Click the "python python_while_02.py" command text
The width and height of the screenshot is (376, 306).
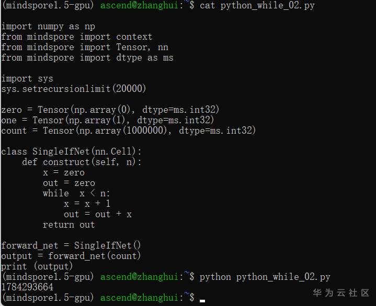(x=265, y=277)
